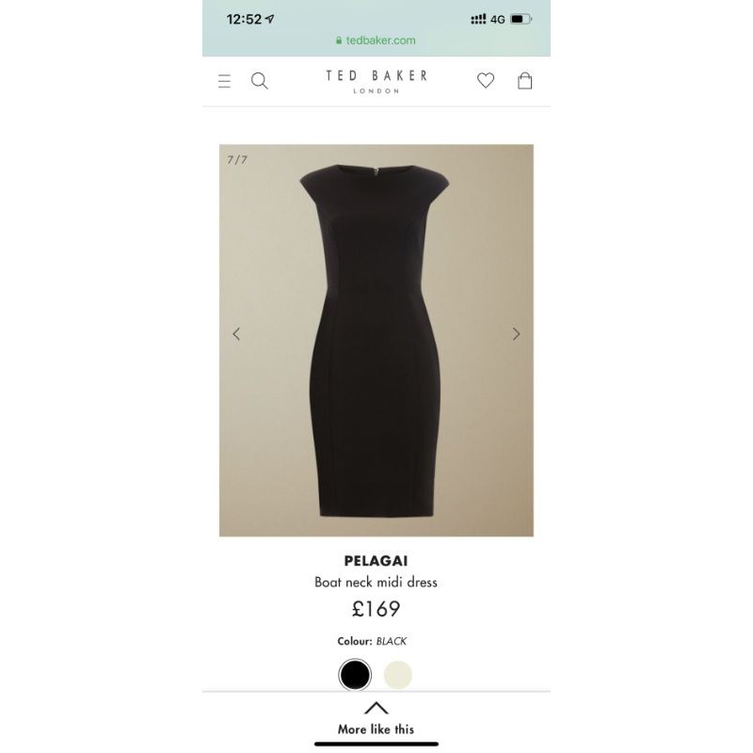
Task: Tap the black dress product image
Action: click(376, 340)
